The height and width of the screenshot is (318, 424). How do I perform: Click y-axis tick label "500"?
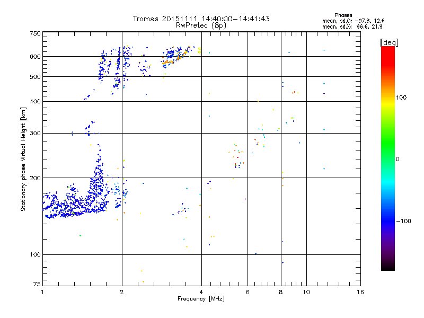pyautogui.click(x=35, y=77)
